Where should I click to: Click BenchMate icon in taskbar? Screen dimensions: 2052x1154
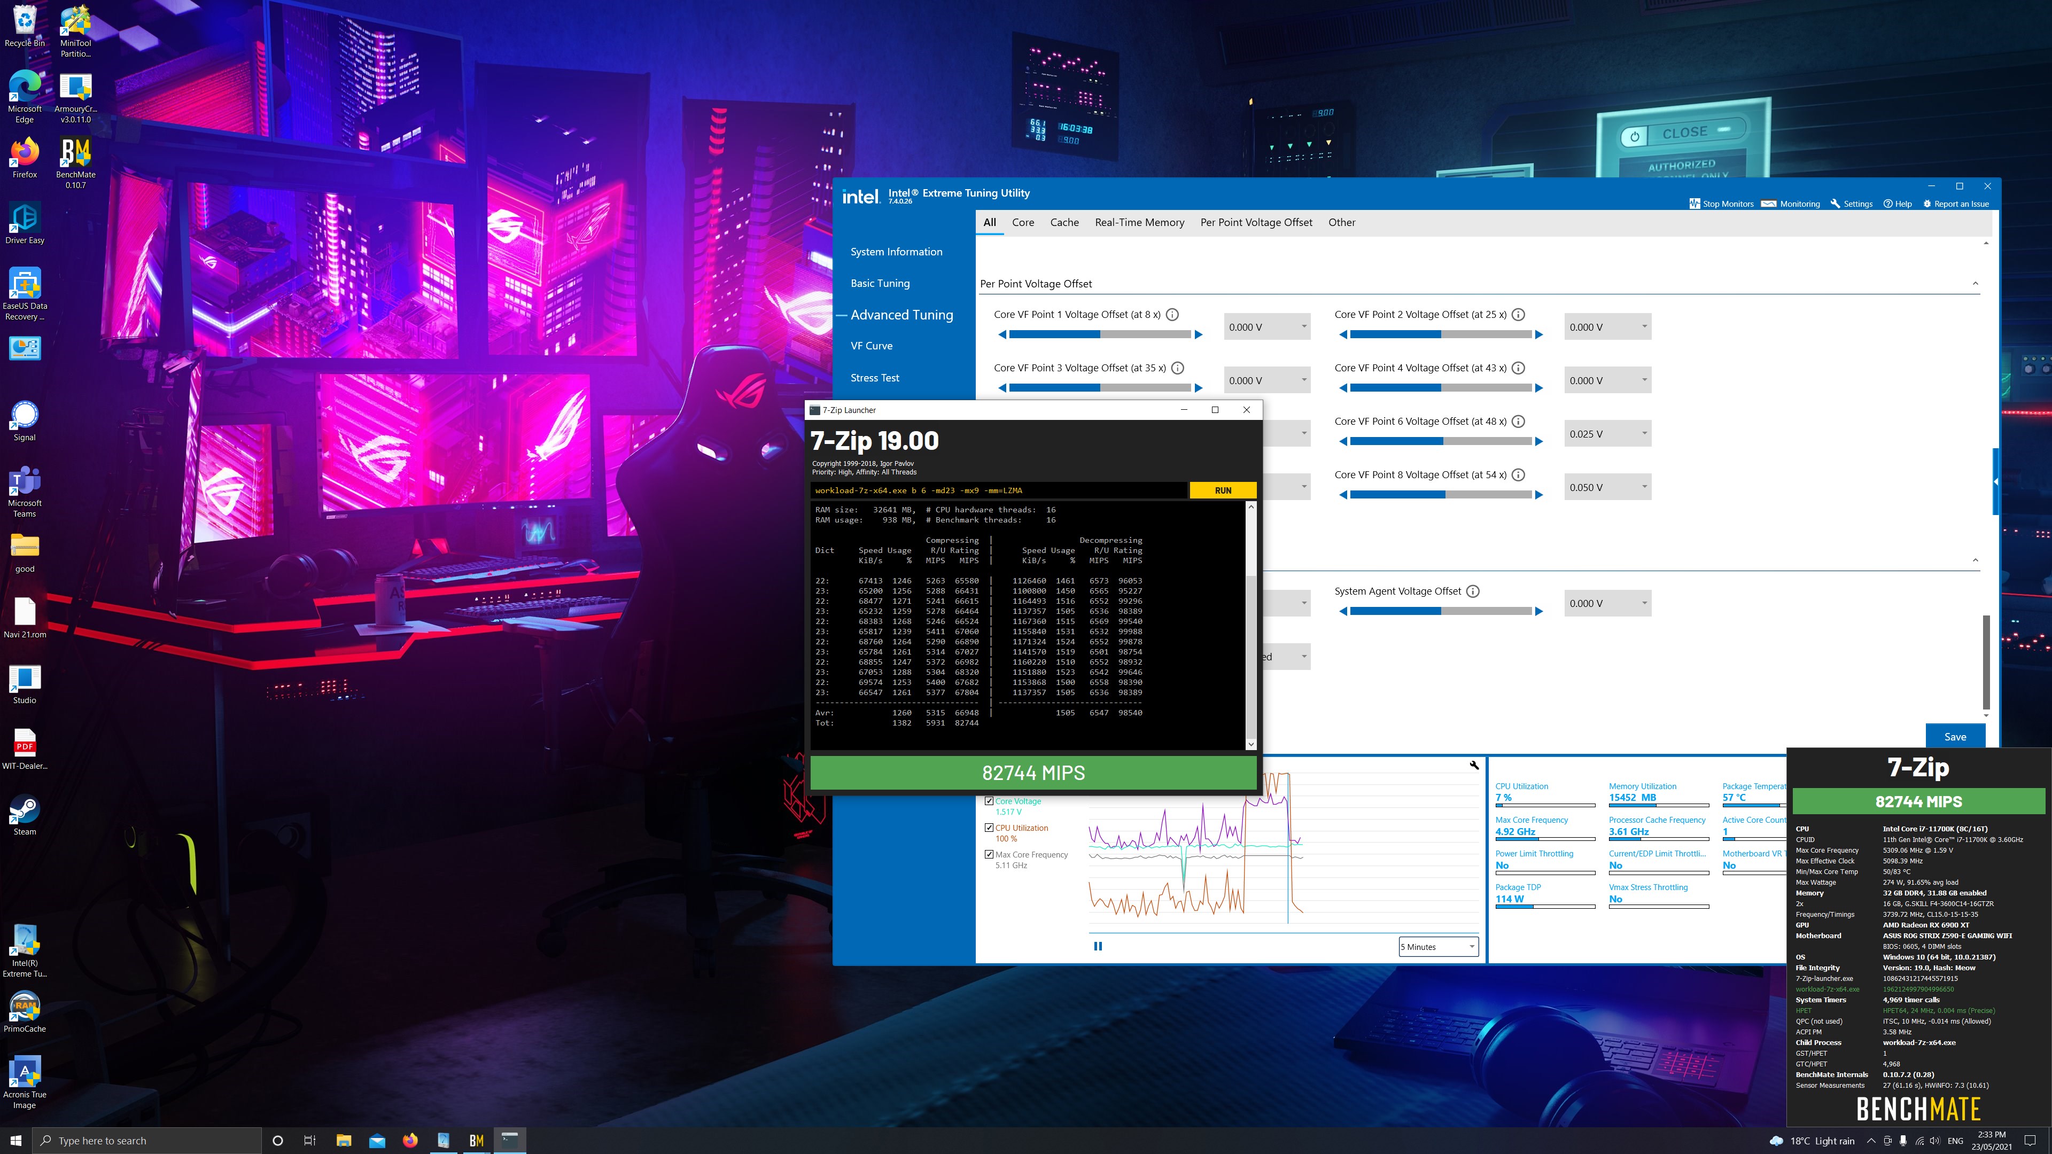click(476, 1141)
